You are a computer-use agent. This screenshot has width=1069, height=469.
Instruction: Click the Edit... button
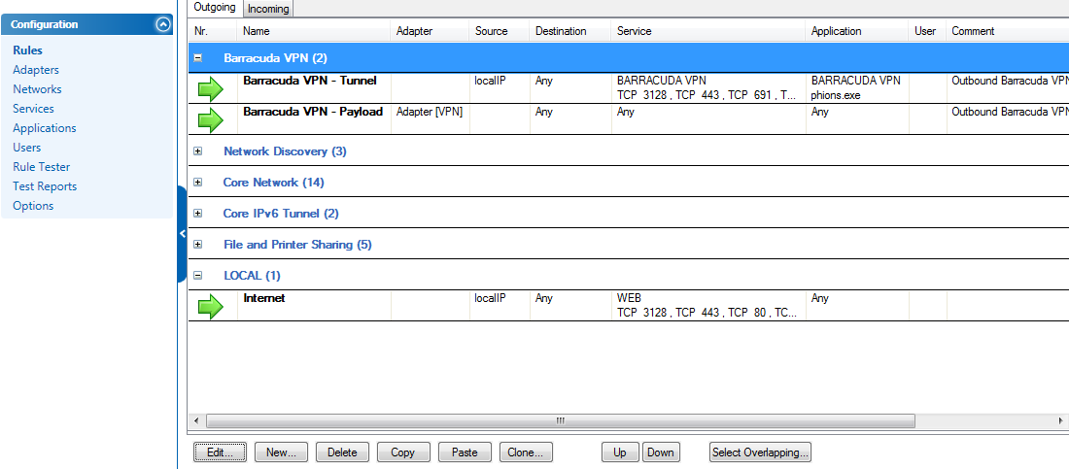[x=221, y=452]
